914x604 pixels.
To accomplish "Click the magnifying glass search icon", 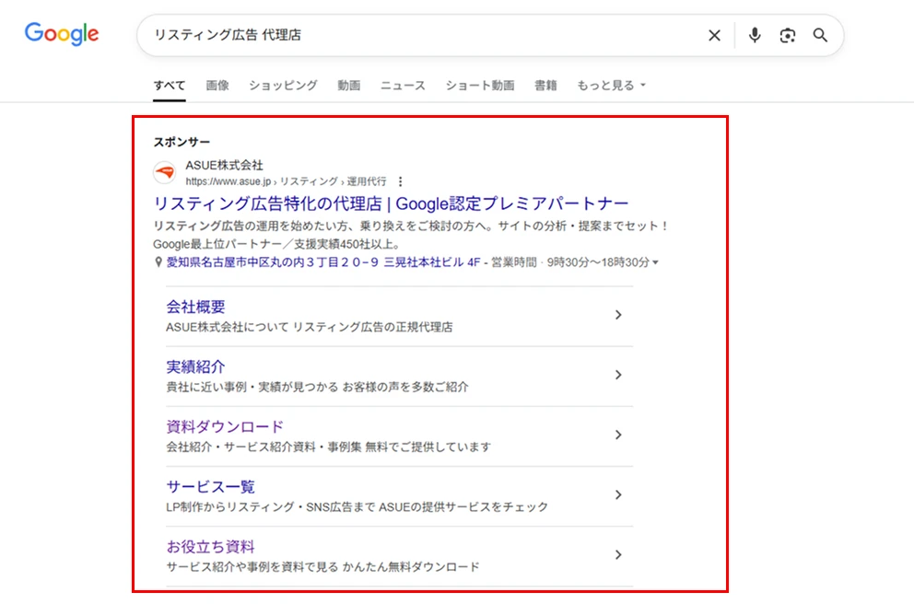I will [820, 36].
